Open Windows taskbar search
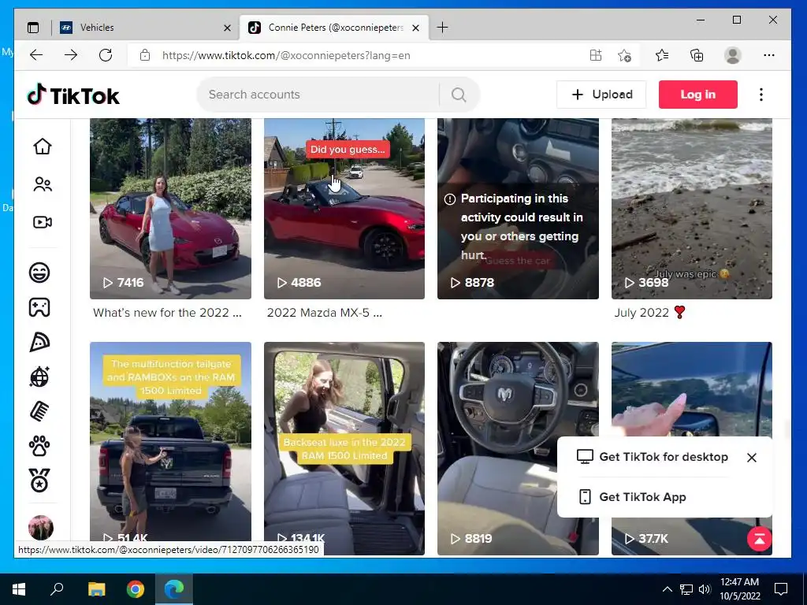807x605 pixels. (x=57, y=589)
